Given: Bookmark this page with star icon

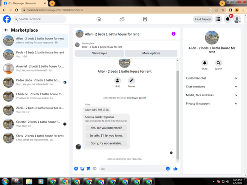Looking at the screenshot, I should point(223,10).
